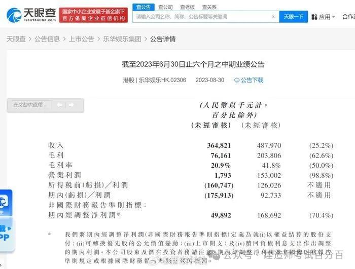Open 乐华娱乐集团 breadcrumb link
Screen dimensions: 355x269
[x=122, y=39]
